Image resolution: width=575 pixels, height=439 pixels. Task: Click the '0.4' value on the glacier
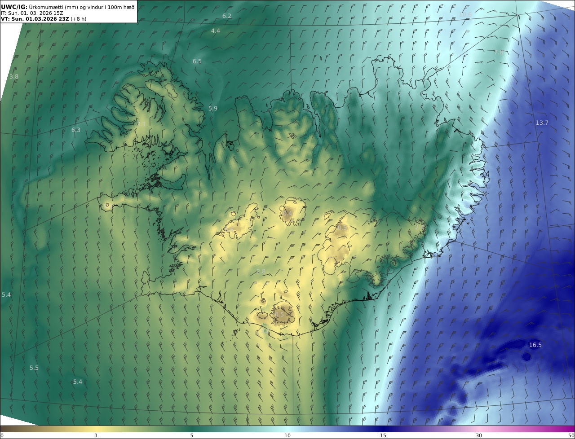point(287,213)
